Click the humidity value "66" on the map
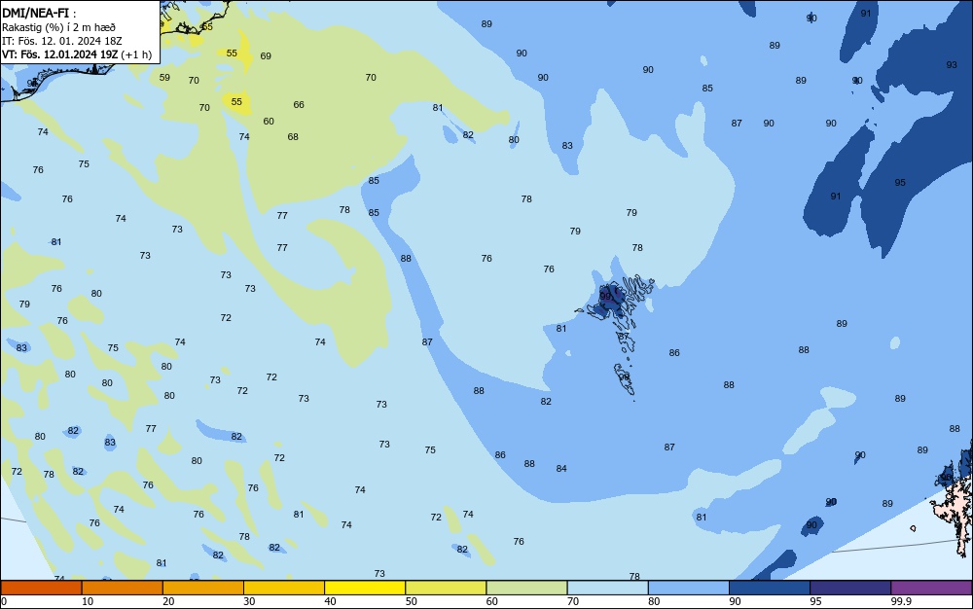973x609 pixels. pos(299,105)
